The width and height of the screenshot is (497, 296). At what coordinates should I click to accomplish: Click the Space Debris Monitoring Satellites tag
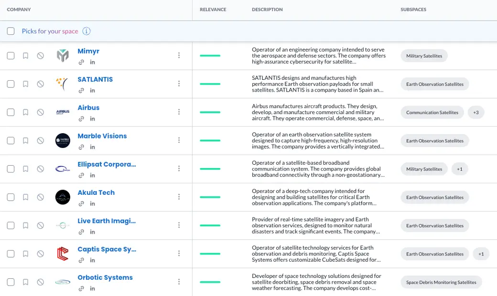coord(441,282)
